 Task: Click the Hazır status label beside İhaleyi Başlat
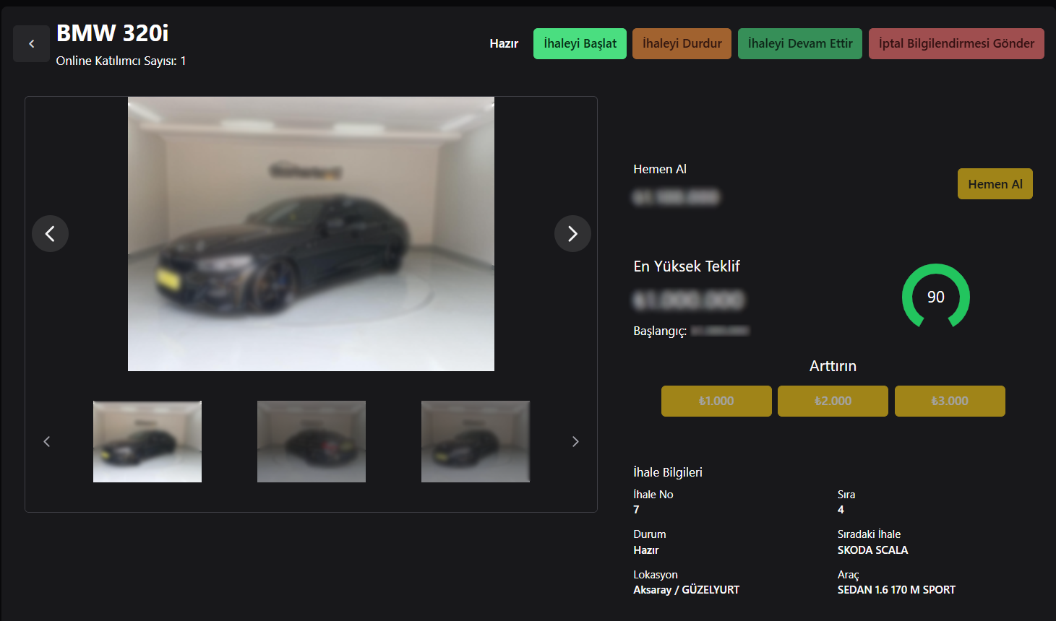(x=504, y=43)
